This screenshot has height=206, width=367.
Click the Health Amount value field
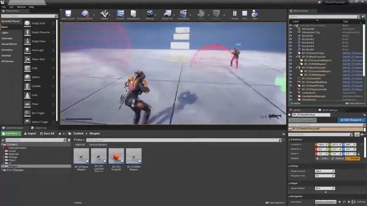pos(325,171)
